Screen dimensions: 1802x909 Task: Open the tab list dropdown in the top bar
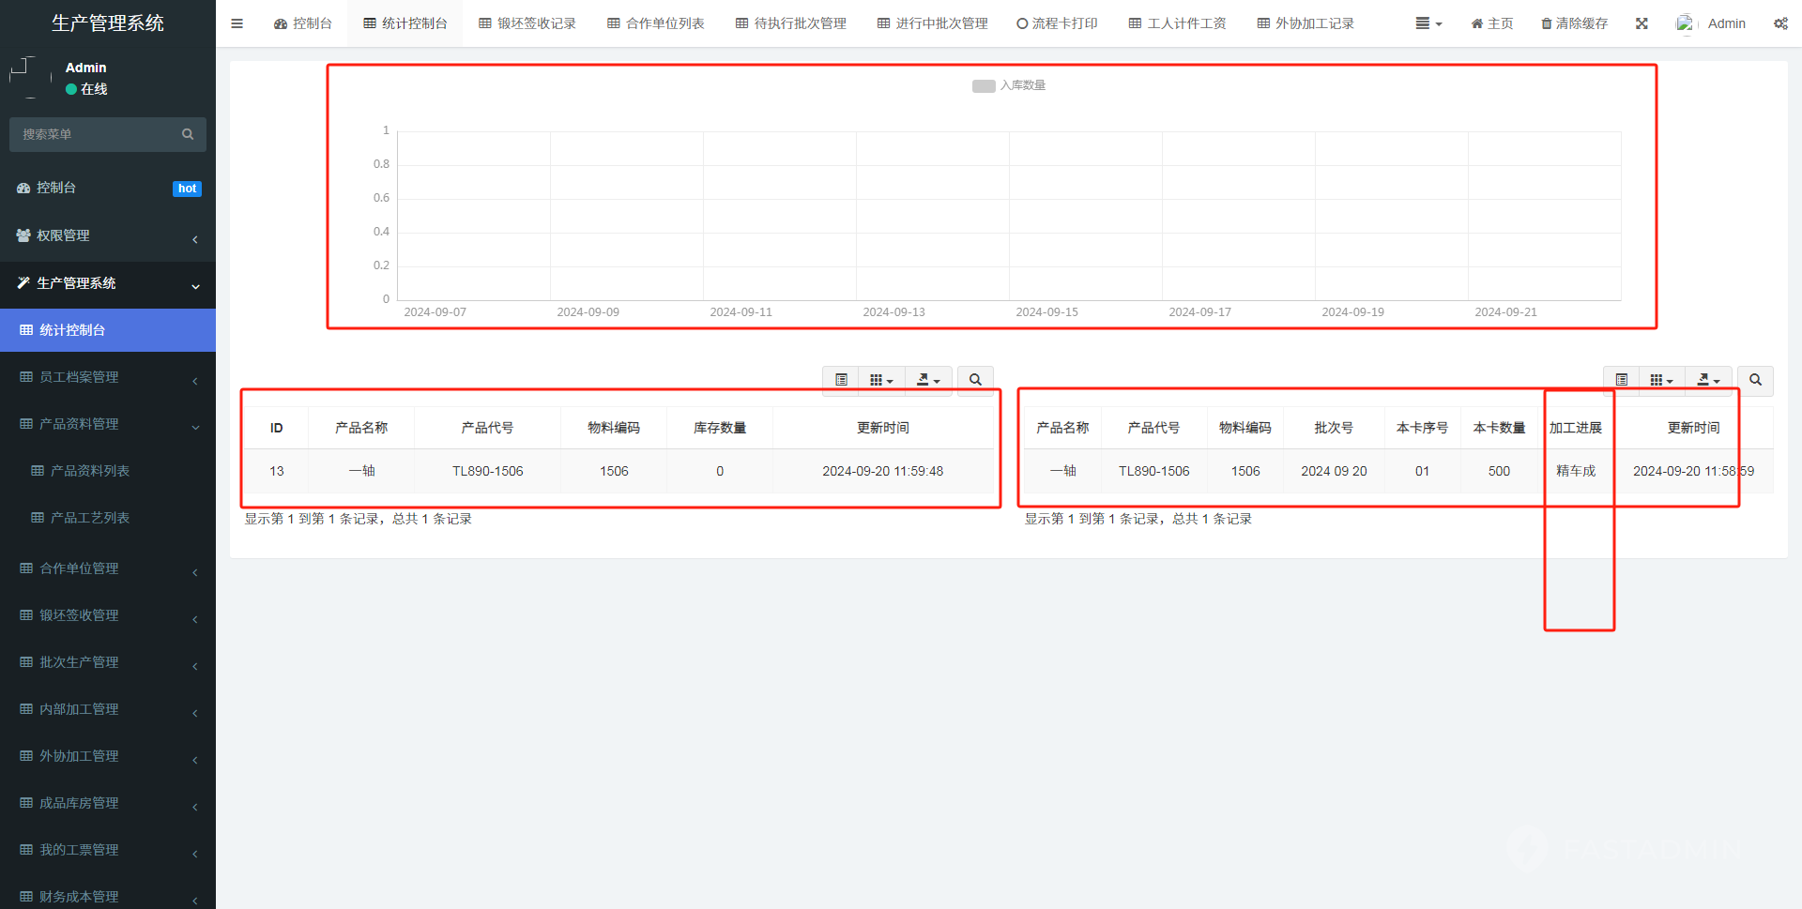pyautogui.click(x=1428, y=23)
